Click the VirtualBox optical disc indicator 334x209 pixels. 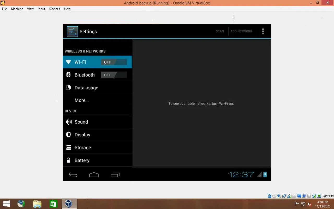point(275,196)
